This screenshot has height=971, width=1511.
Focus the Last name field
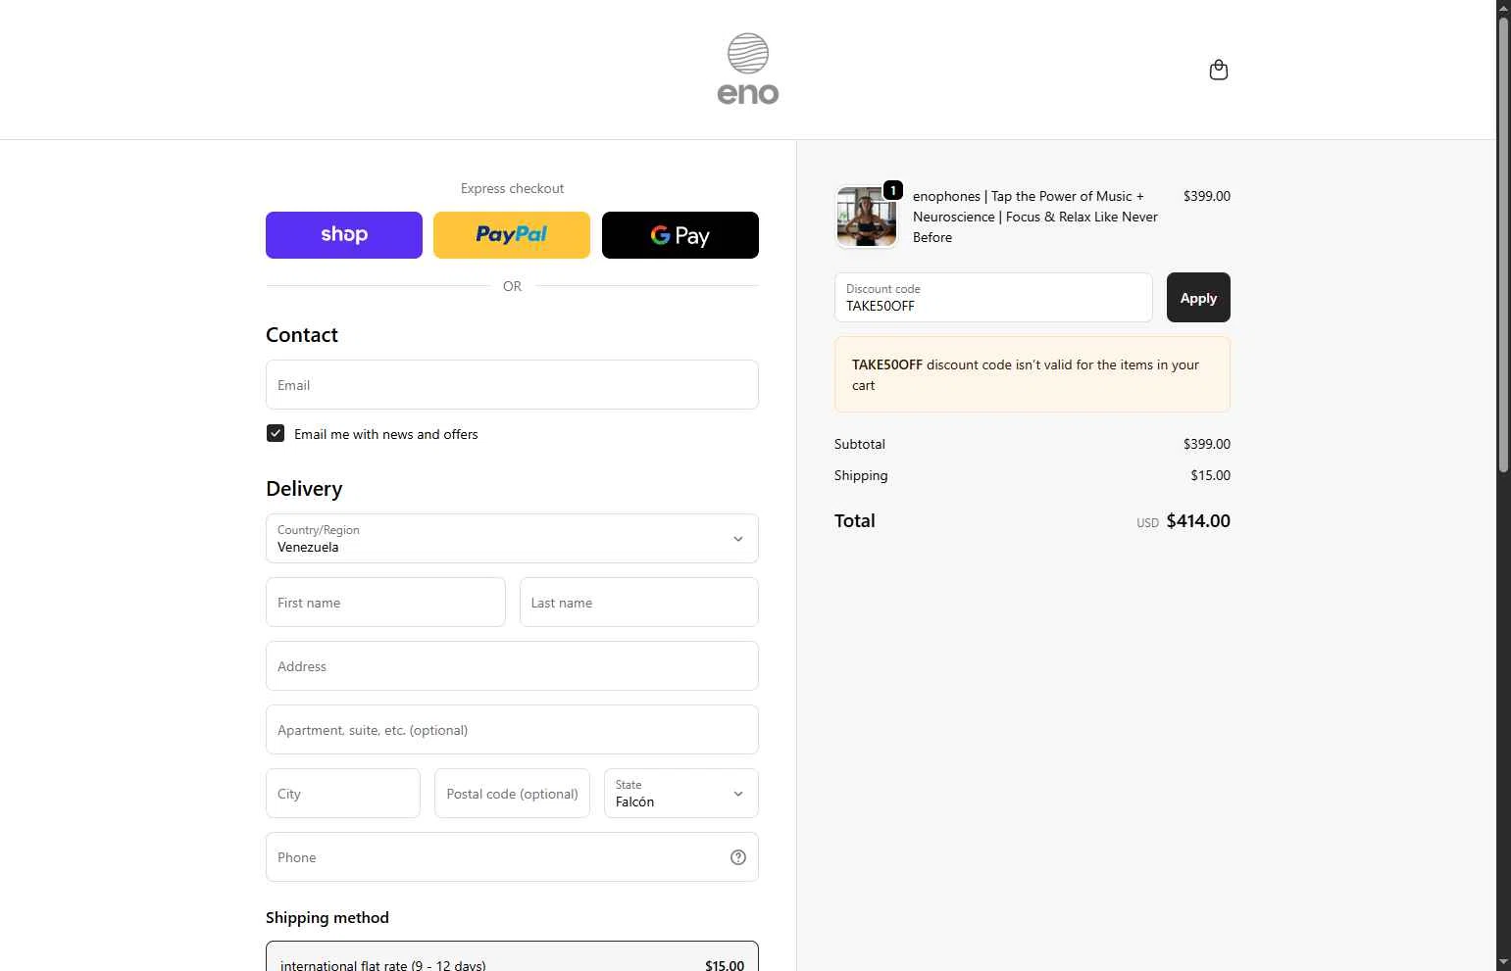click(639, 603)
